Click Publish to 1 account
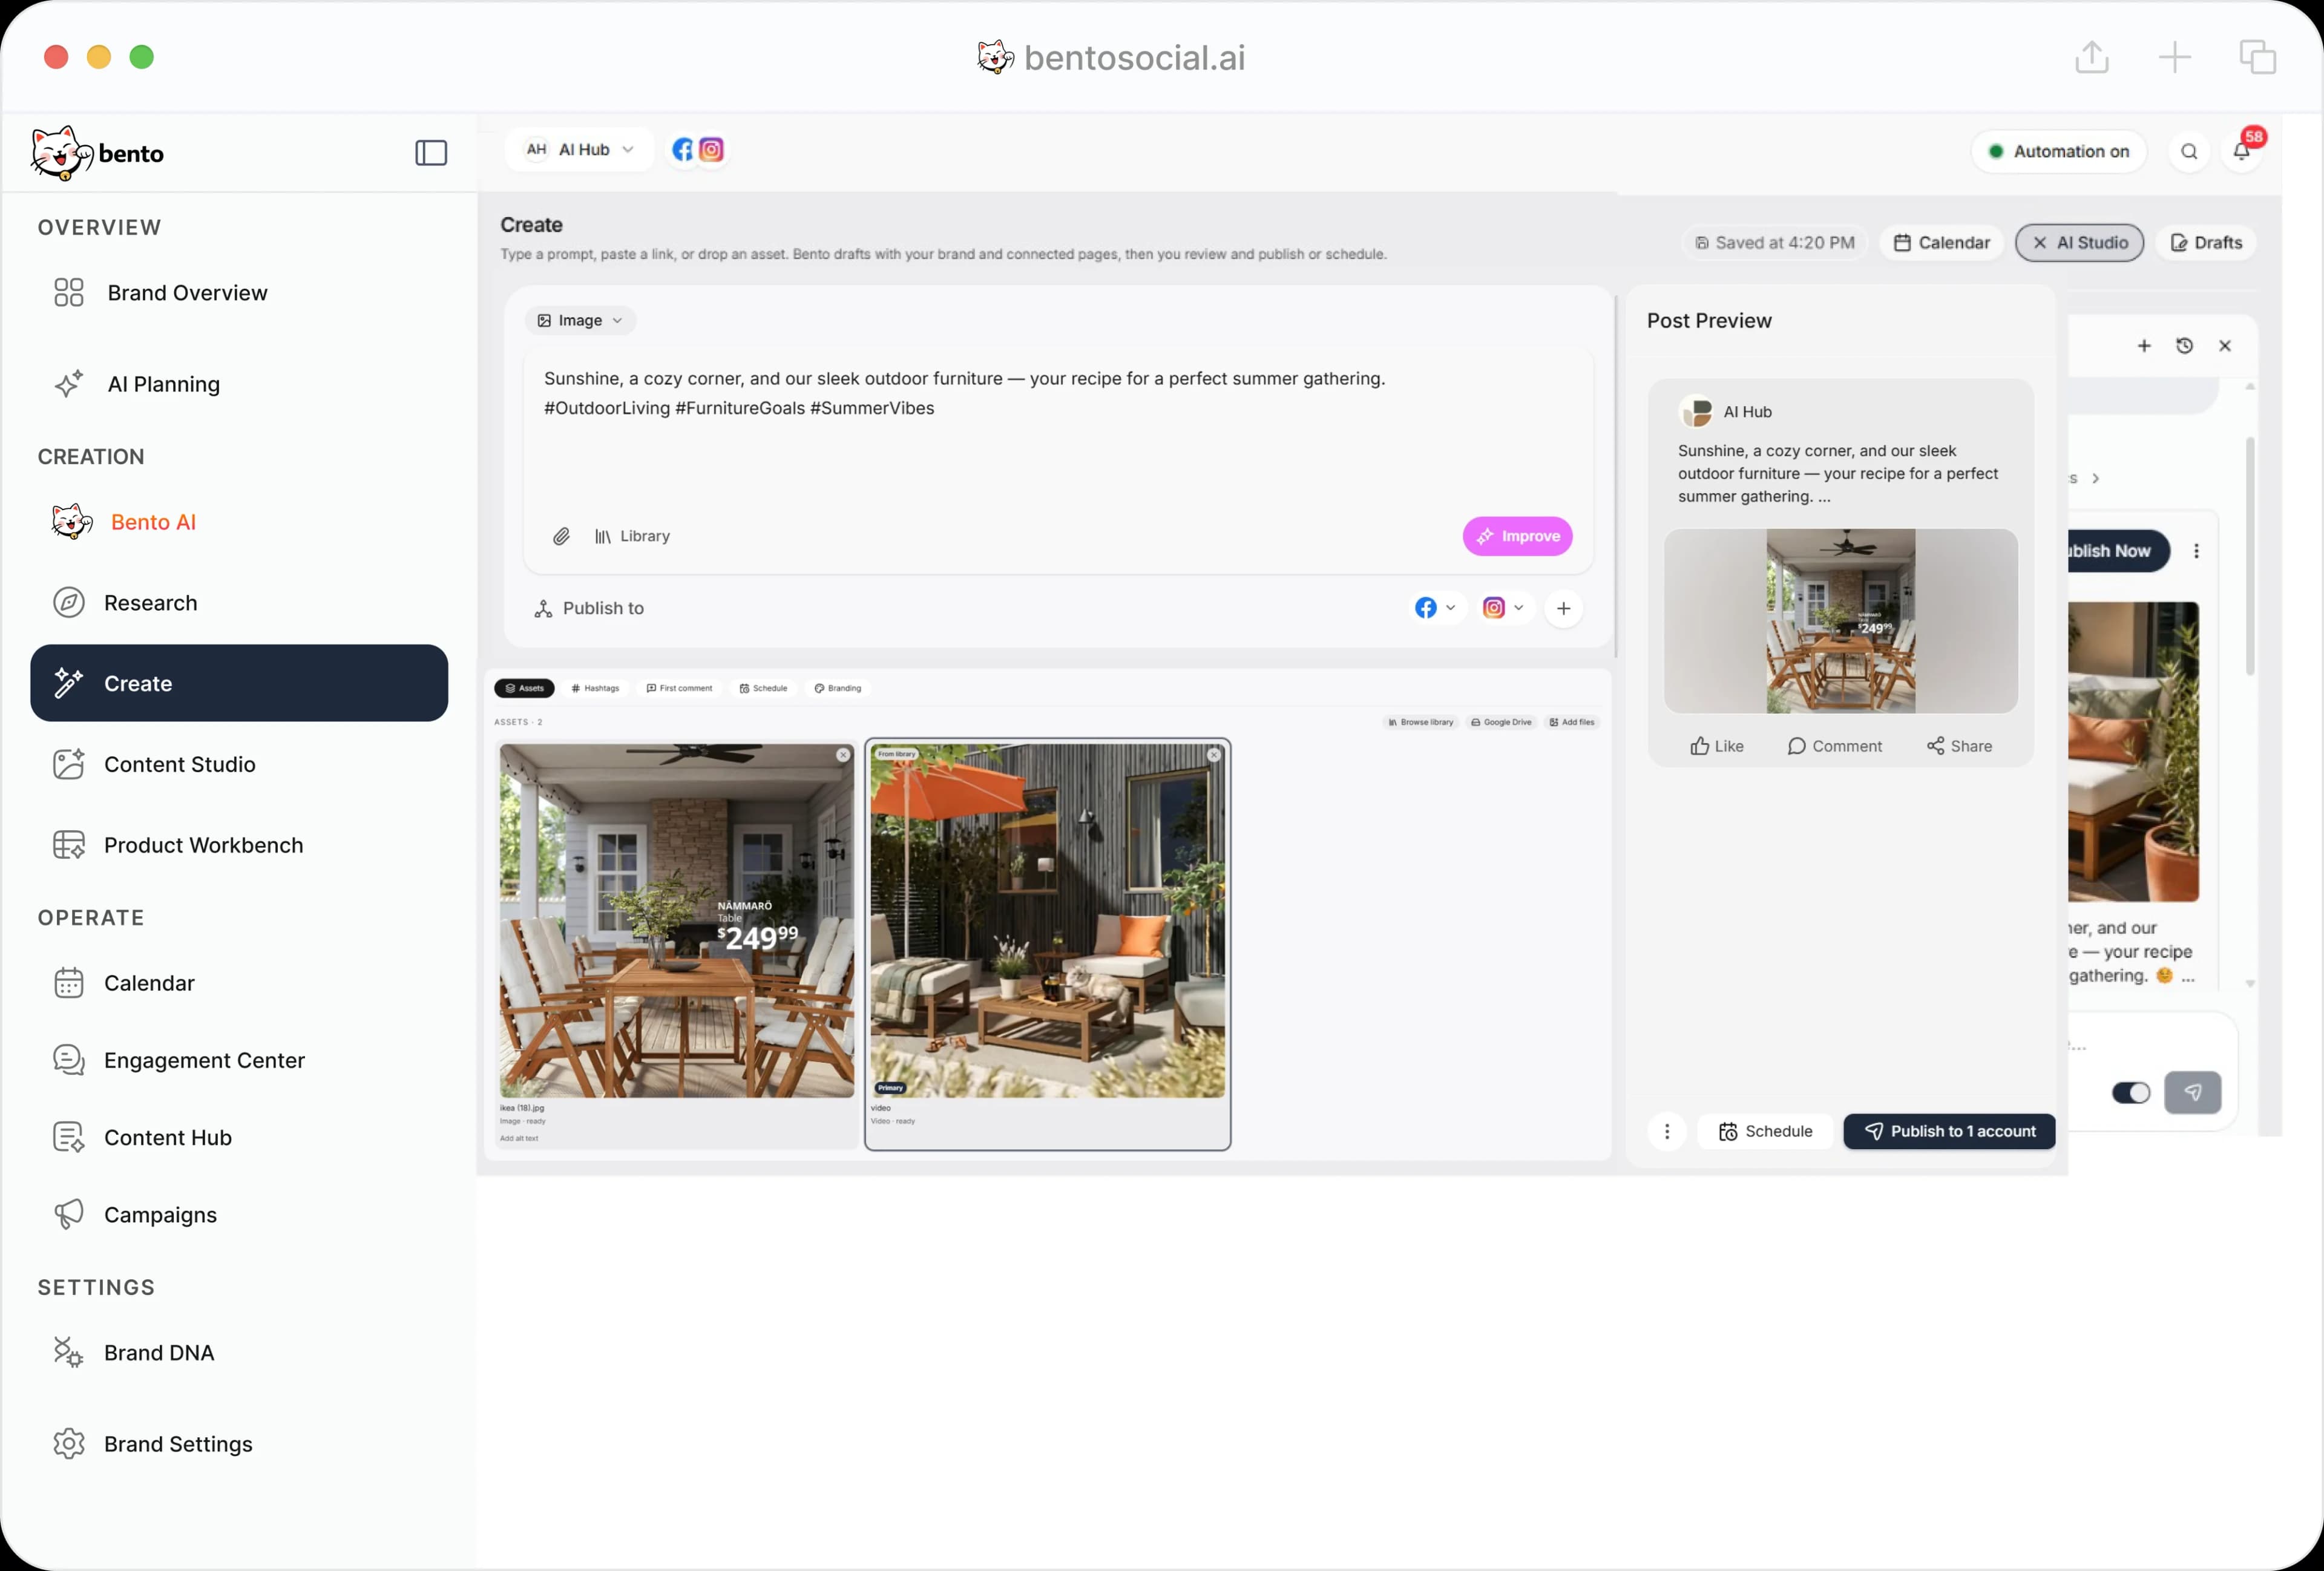Screen dimensions: 2324x1571 pyautogui.click(x=1949, y=1132)
